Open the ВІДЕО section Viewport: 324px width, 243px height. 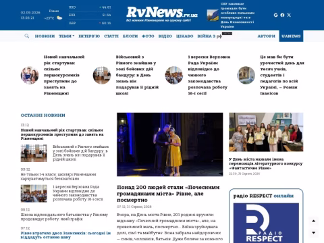click(165, 36)
